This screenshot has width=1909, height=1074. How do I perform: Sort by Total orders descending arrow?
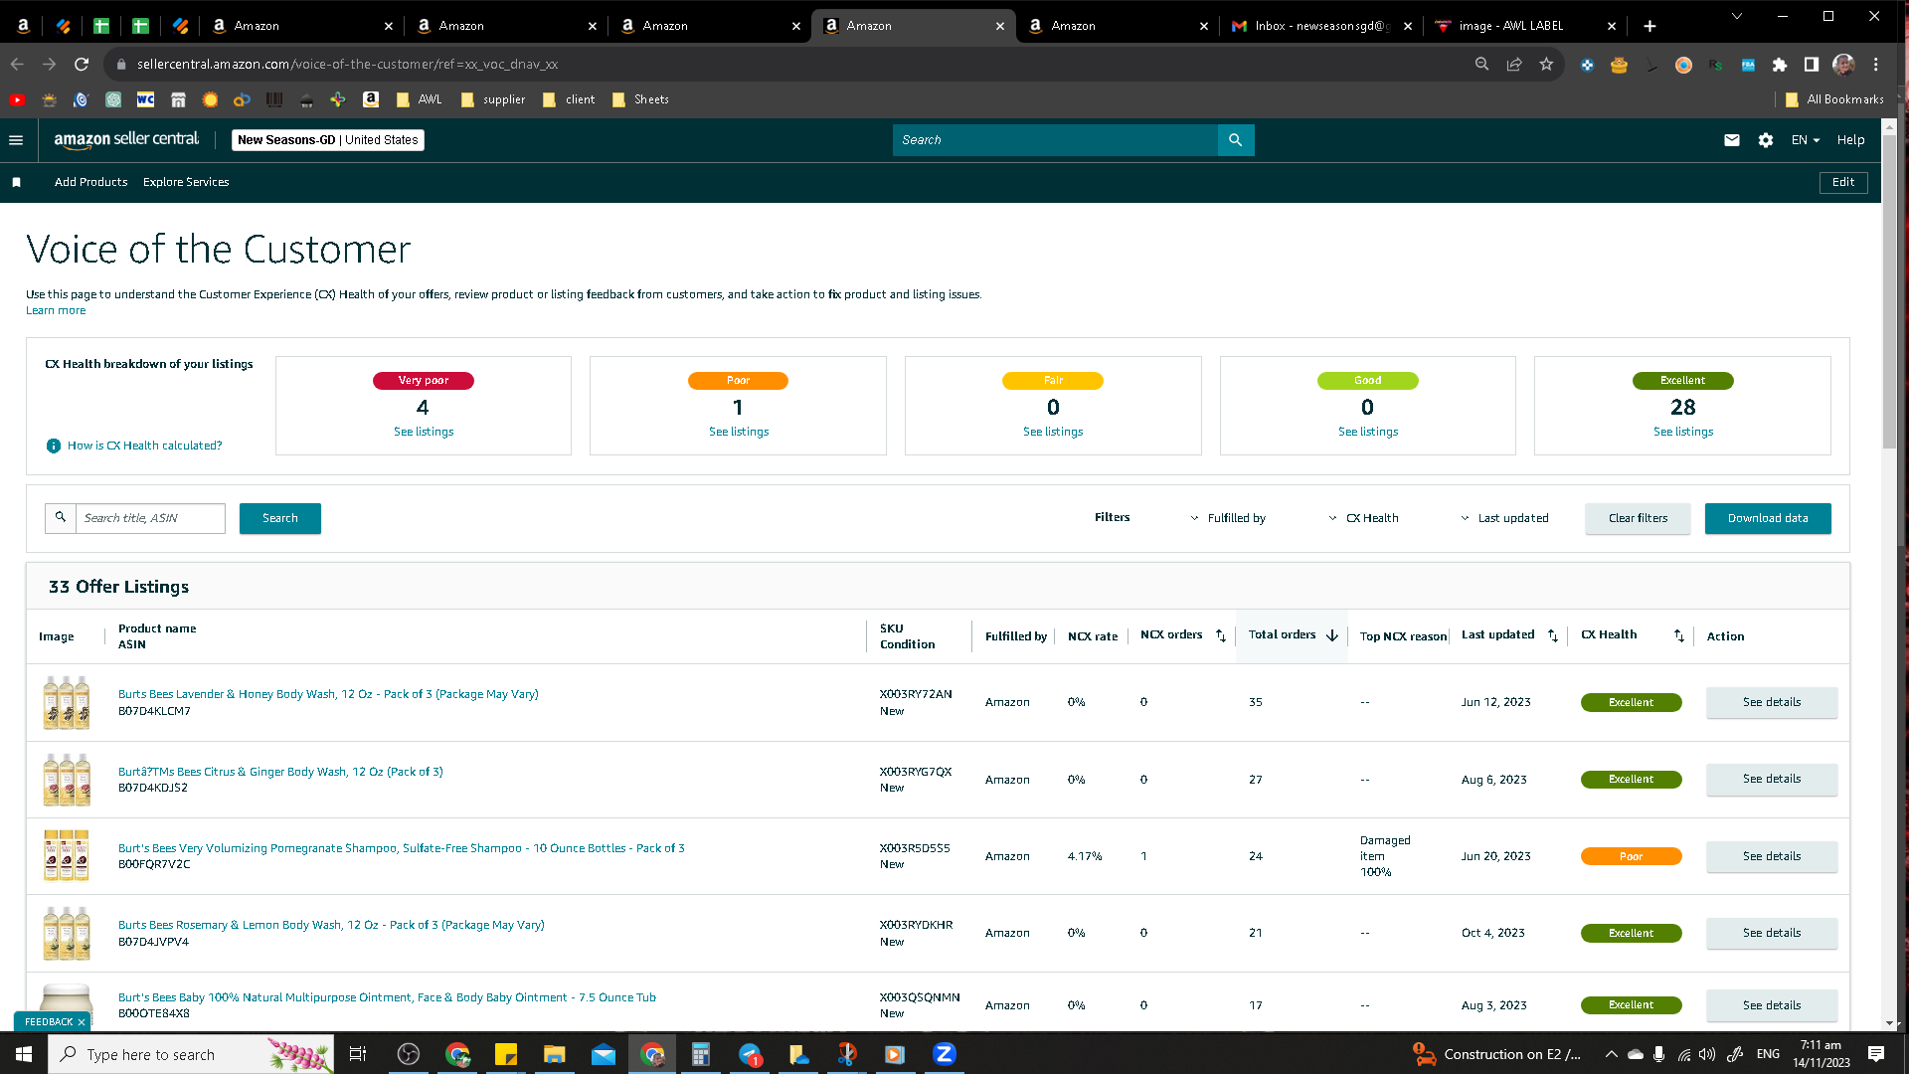click(x=1332, y=635)
